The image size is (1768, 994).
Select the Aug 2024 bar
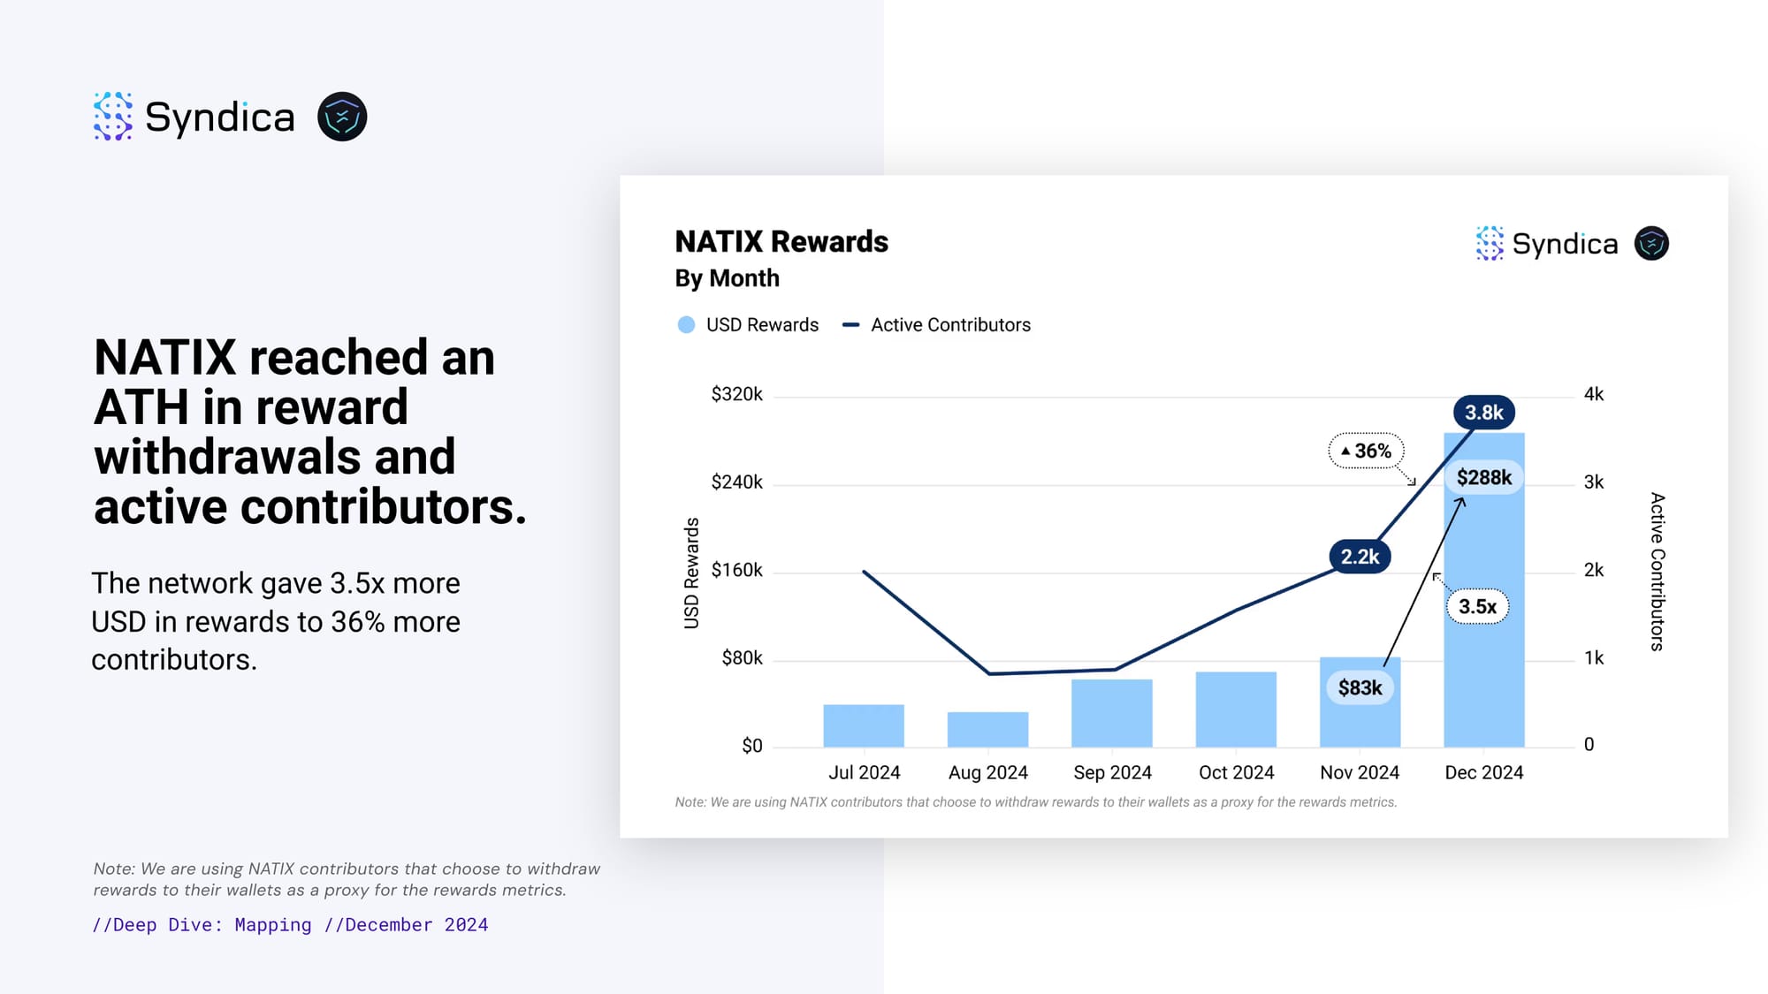click(987, 729)
